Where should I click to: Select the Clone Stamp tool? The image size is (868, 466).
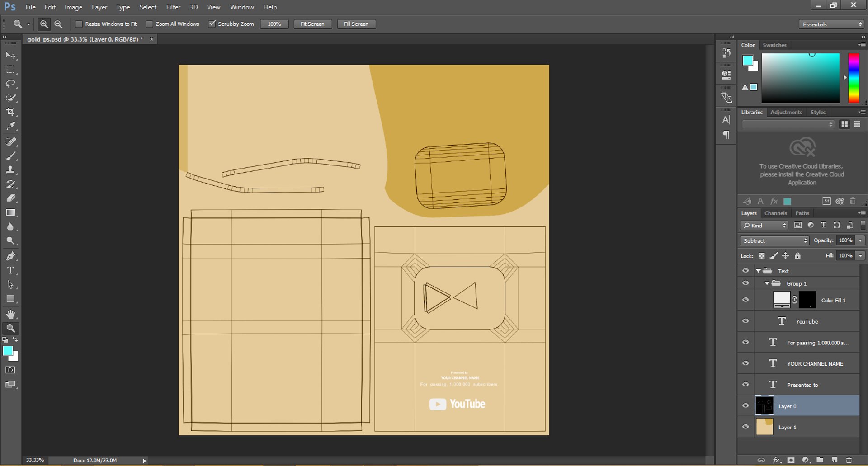coord(10,170)
